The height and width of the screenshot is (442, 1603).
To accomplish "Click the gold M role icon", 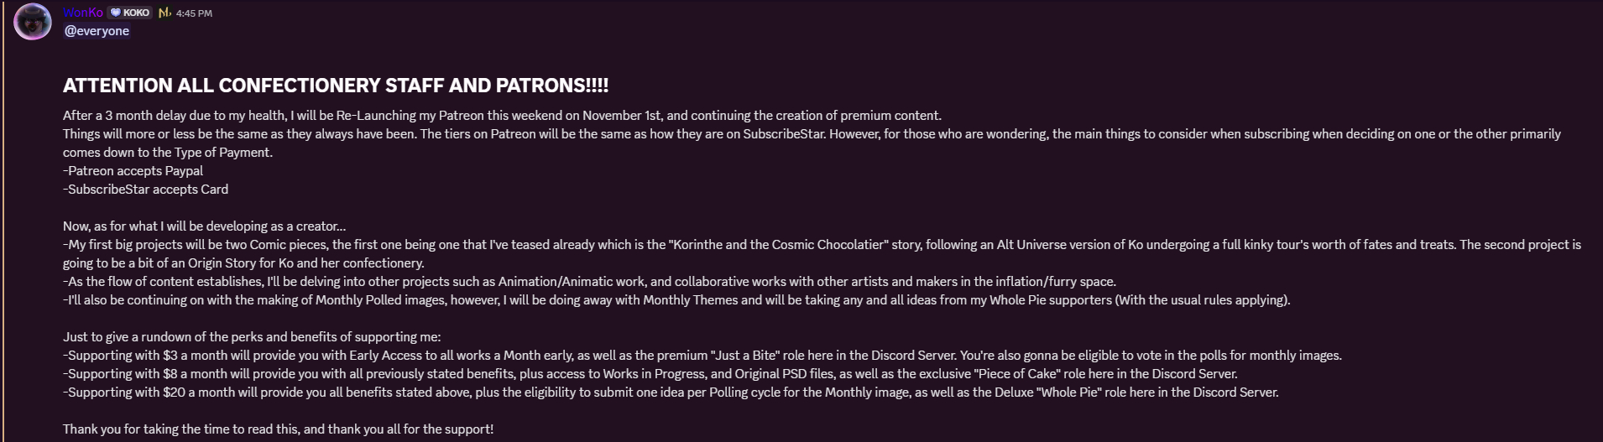I will 164,13.
